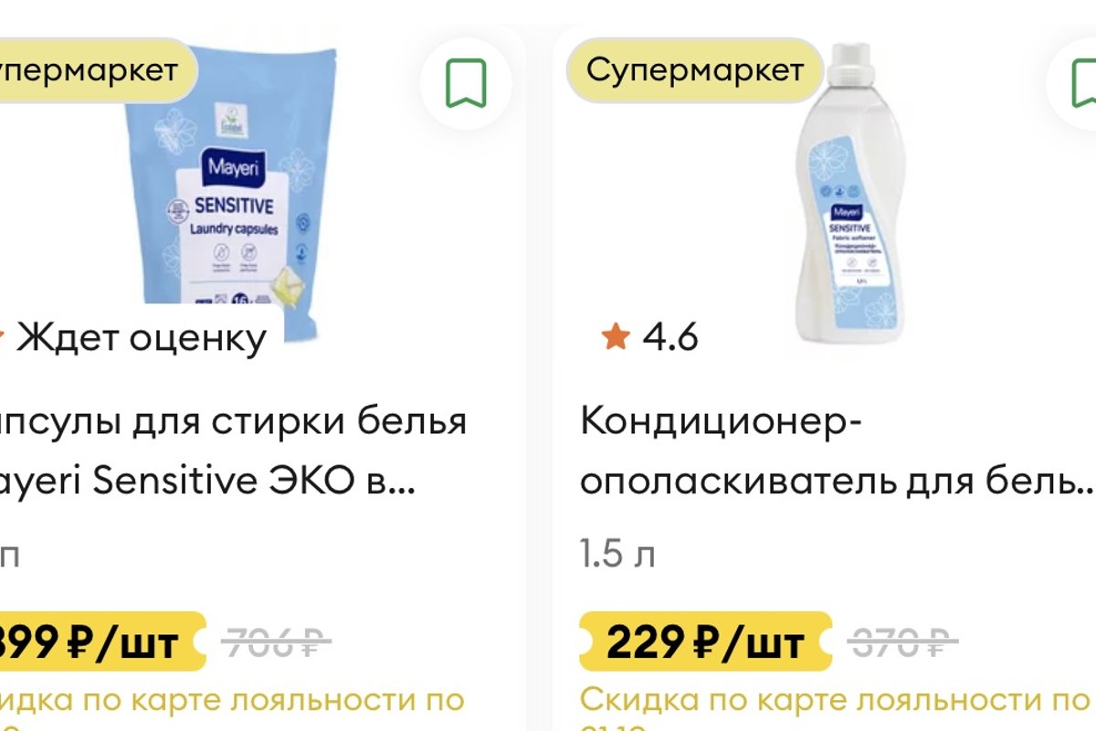
Task: Select the 229 ₽/шт price tag
Action: point(706,641)
